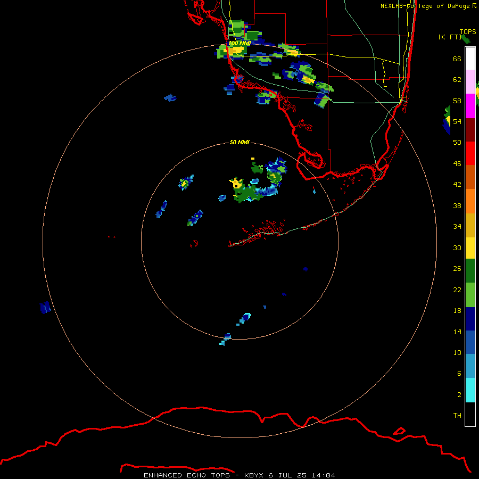This screenshot has height=479, width=479.
Task: Pick the magenta color block in the legend
Action: click(x=470, y=106)
